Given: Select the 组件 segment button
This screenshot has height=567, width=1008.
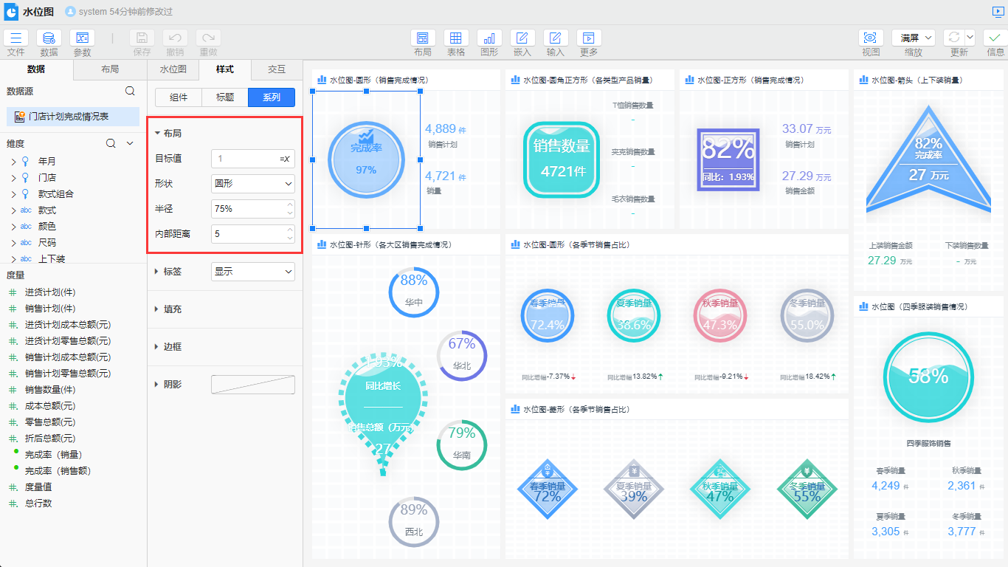Looking at the screenshot, I should pos(179,97).
